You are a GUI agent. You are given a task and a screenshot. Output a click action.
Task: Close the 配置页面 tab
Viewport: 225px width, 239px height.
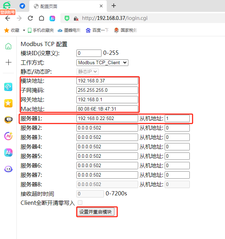click(101, 6)
